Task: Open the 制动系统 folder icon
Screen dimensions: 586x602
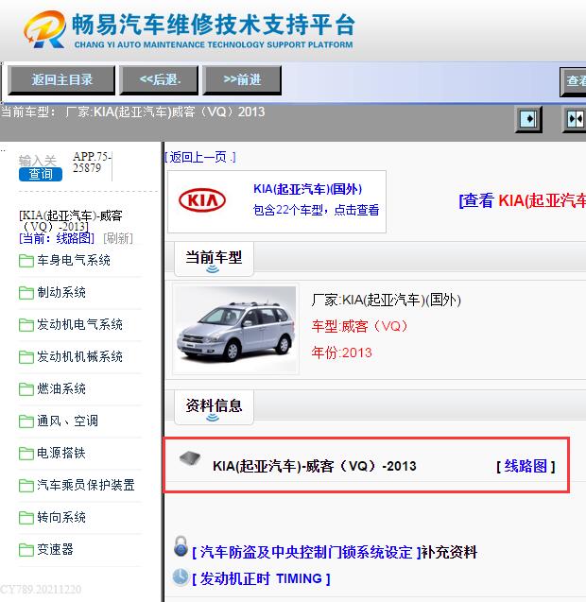Action: click(26, 293)
